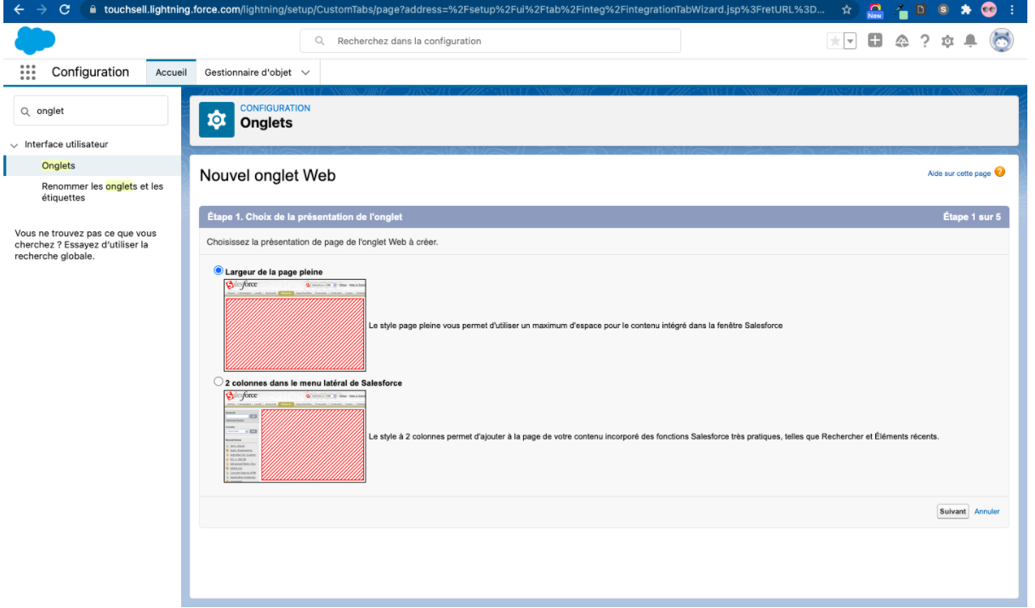Open Renommer les onglets et les étiquettes
Screen dimensions: 1035x608
102,191
